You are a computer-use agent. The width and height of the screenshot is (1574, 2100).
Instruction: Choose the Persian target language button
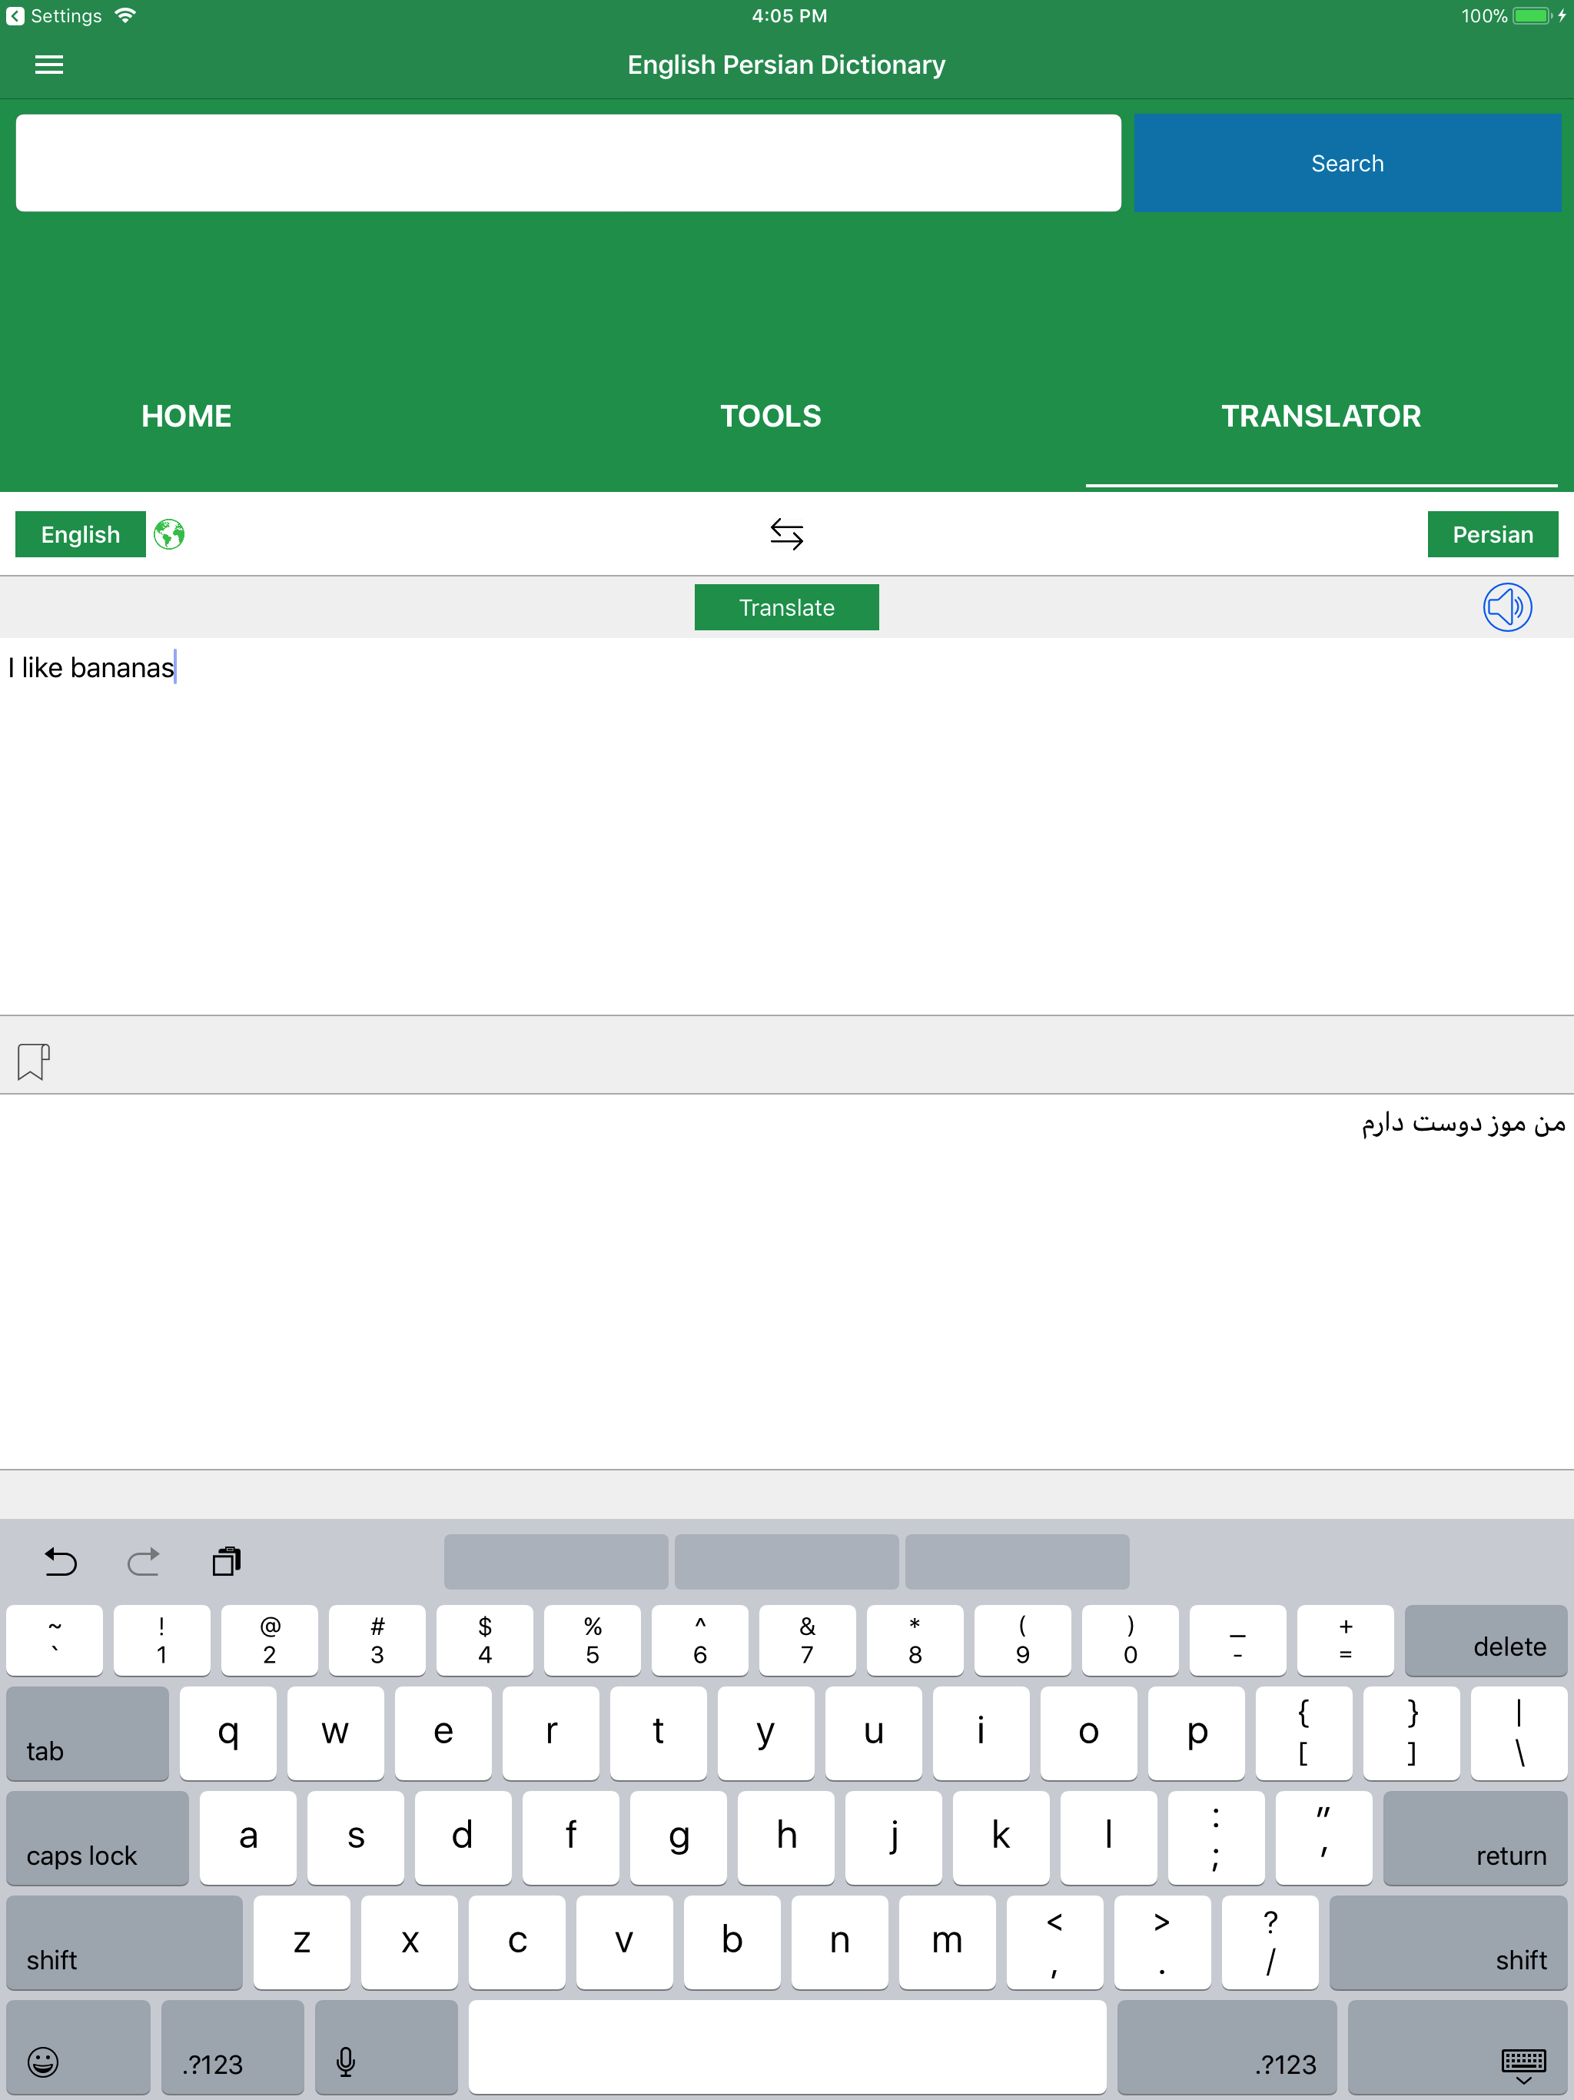click(1493, 534)
